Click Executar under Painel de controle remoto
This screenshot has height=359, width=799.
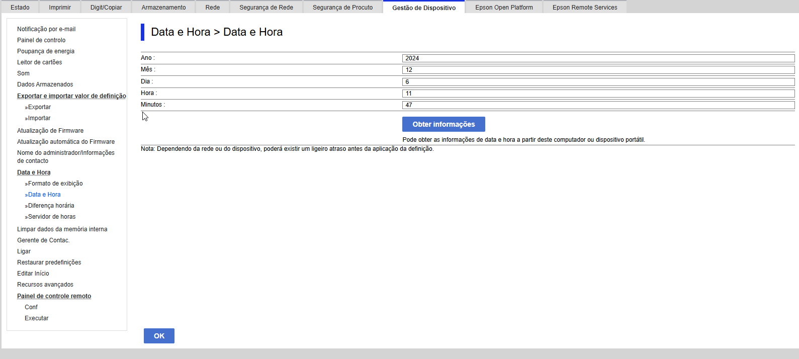37,318
